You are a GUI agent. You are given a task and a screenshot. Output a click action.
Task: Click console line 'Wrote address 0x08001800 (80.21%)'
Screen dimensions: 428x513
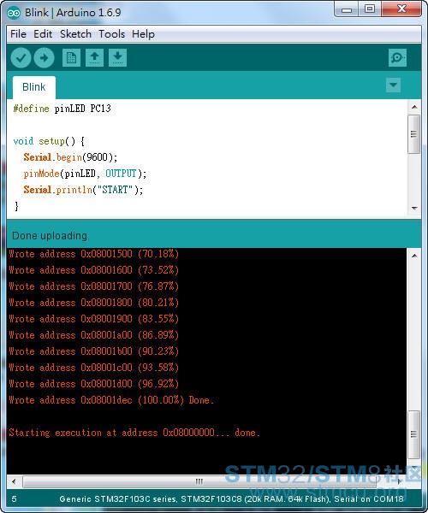coord(93,303)
